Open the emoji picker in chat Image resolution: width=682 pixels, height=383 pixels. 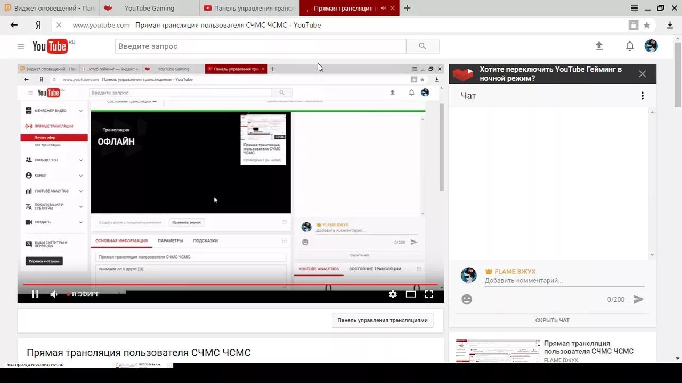pyautogui.click(x=467, y=299)
